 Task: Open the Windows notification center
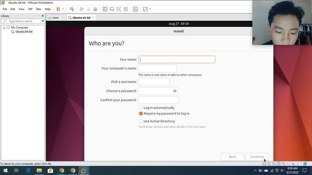(304, 171)
